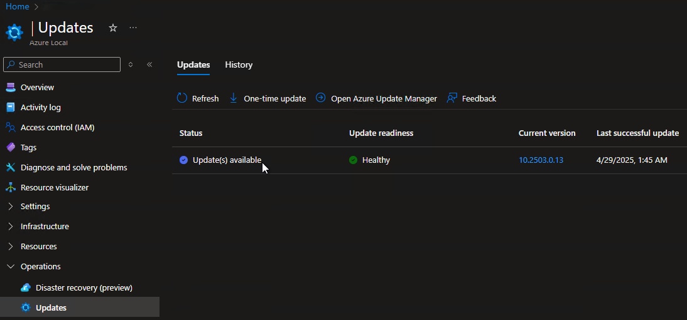
Task: Go to Home breadcrumb link
Action: point(18,6)
